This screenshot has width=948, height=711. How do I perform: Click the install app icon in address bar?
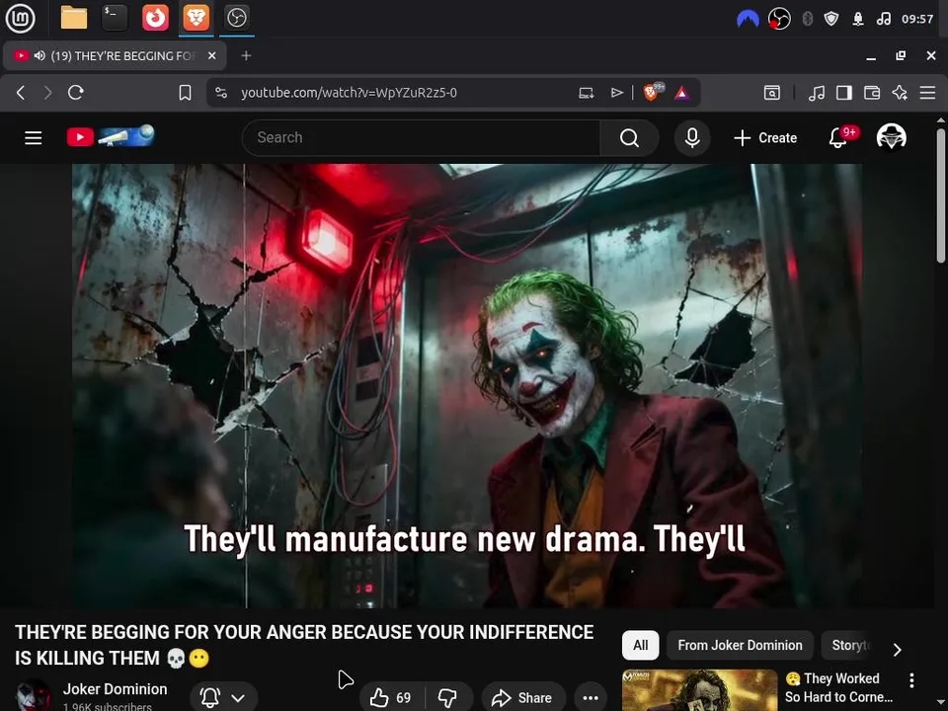(586, 93)
